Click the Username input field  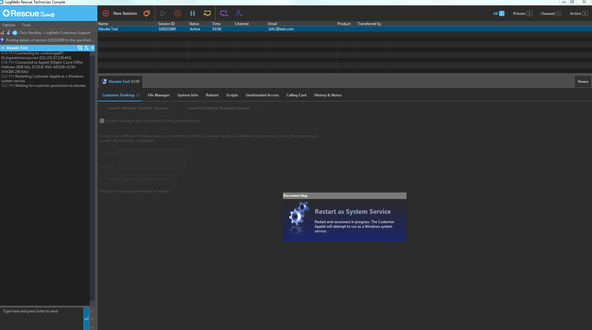152,152
